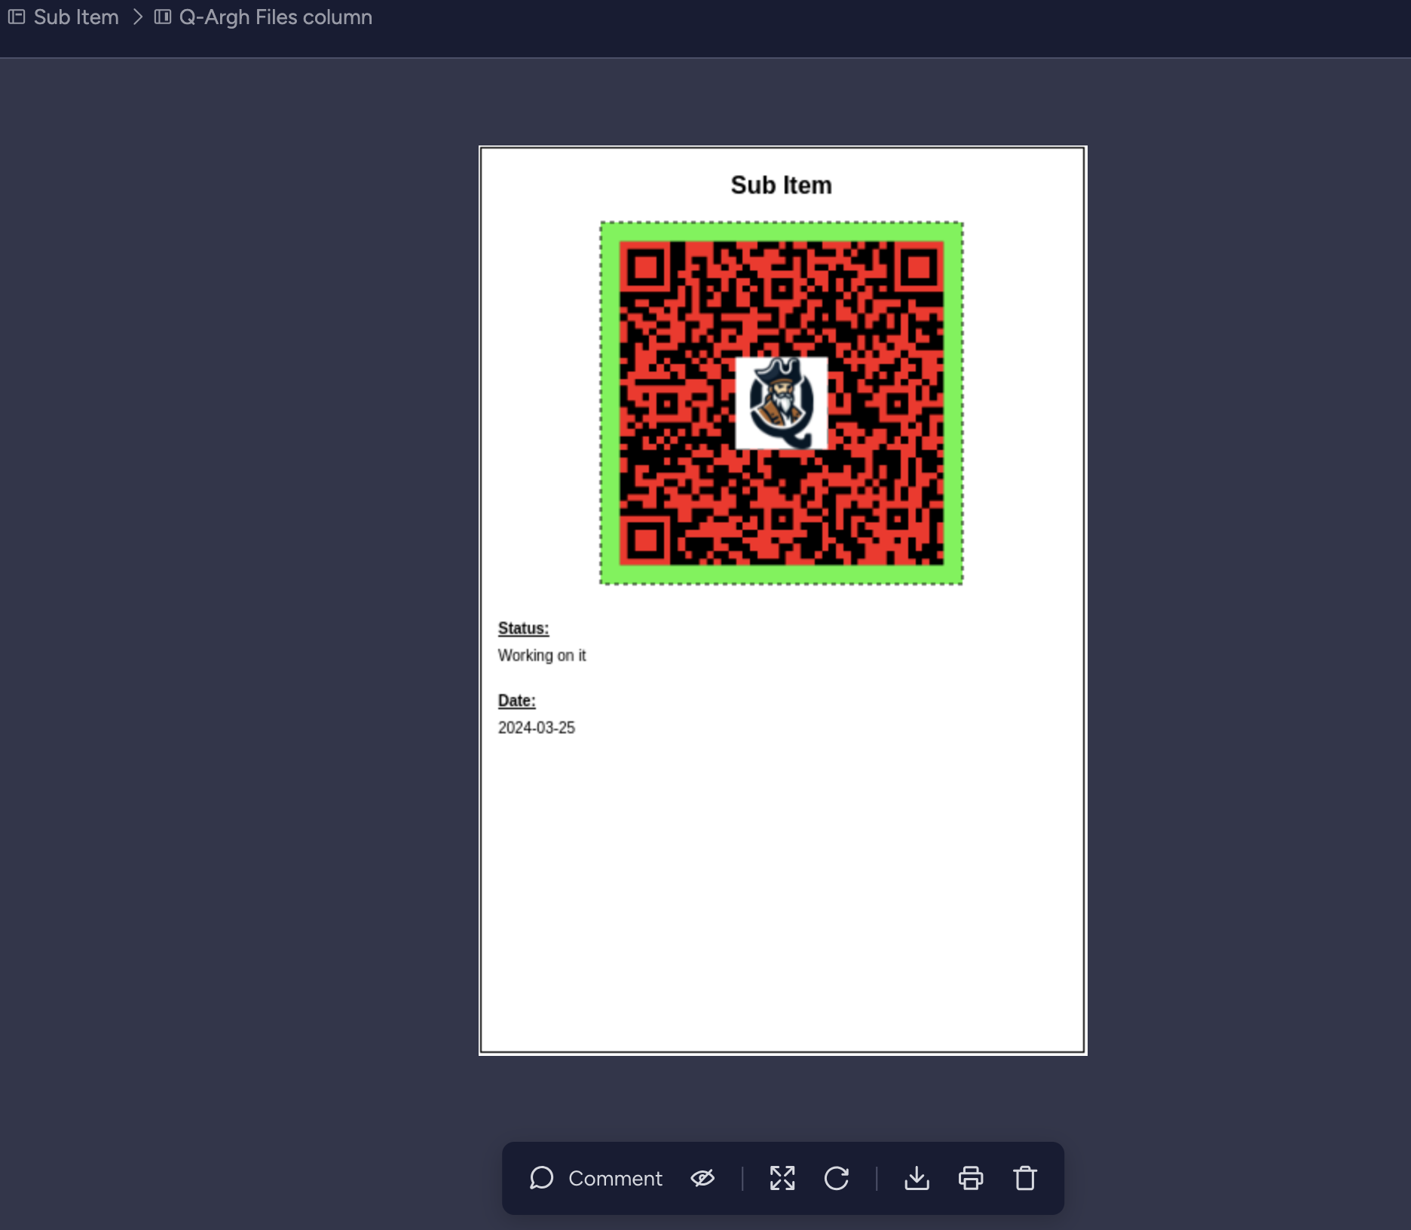Print the document

click(971, 1178)
